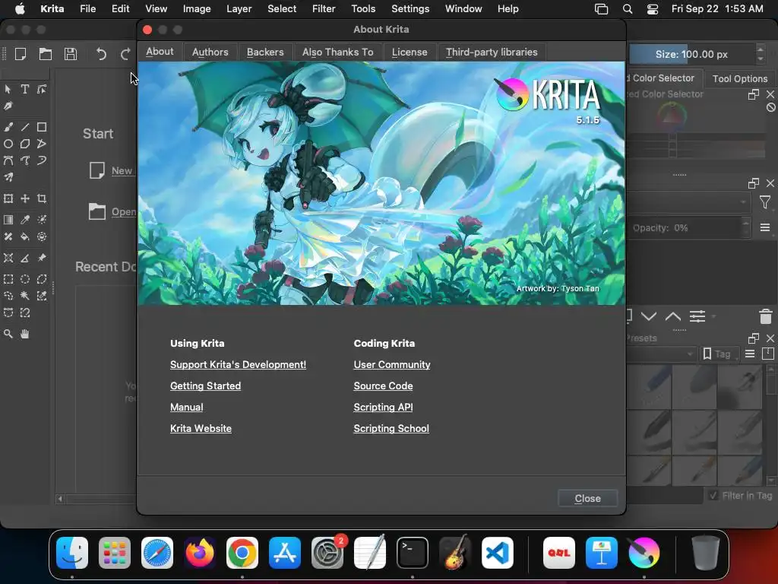
Task: Select the Polygon tool
Action: (x=25, y=144)
